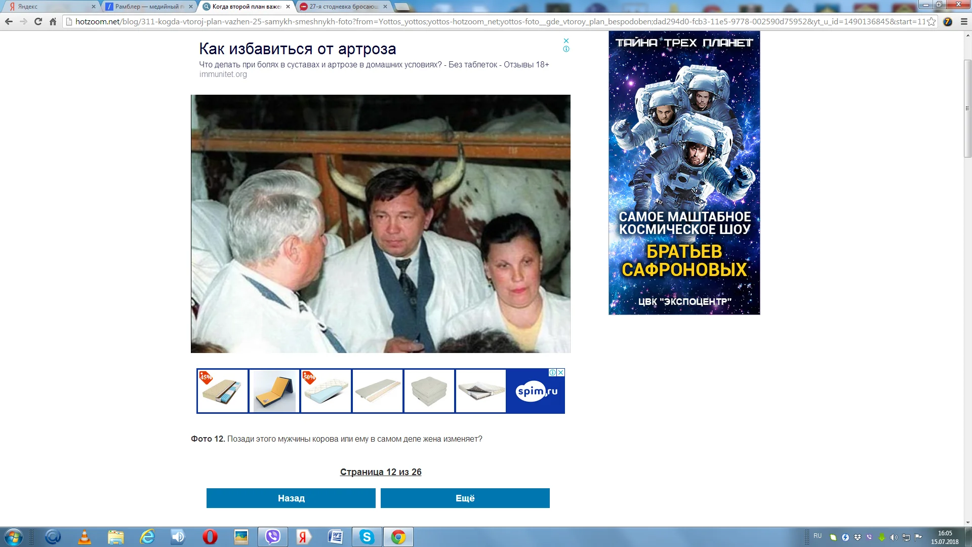Close the 27-я стодневка tab
972x547 pixels.
click(x=385, y=7)
